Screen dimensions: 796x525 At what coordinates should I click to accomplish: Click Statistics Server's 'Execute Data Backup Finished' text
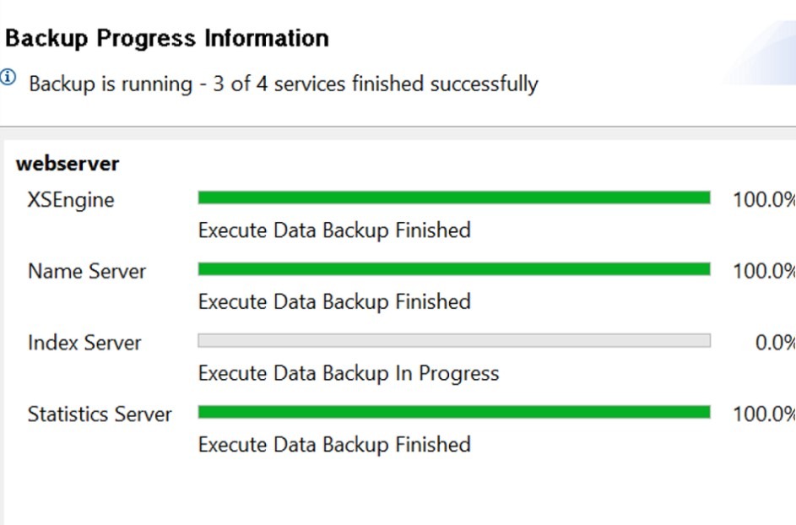tap(334, 445)
